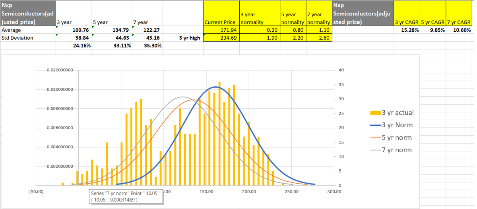Click the Std Deviation row label
Image resolution: width=477 pixels, height=209 pixels.
coord(28,38)
